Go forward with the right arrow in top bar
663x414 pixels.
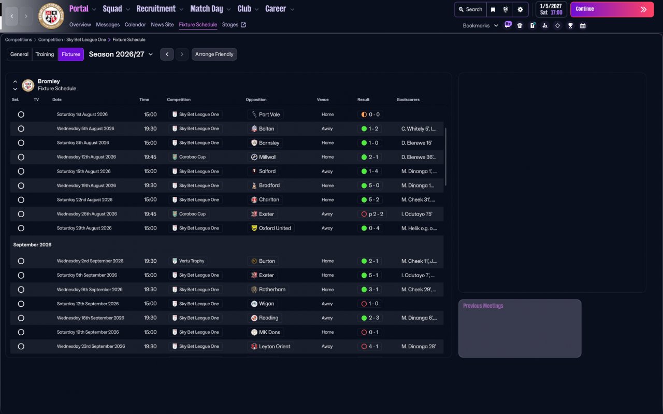[x=26, y=16]
